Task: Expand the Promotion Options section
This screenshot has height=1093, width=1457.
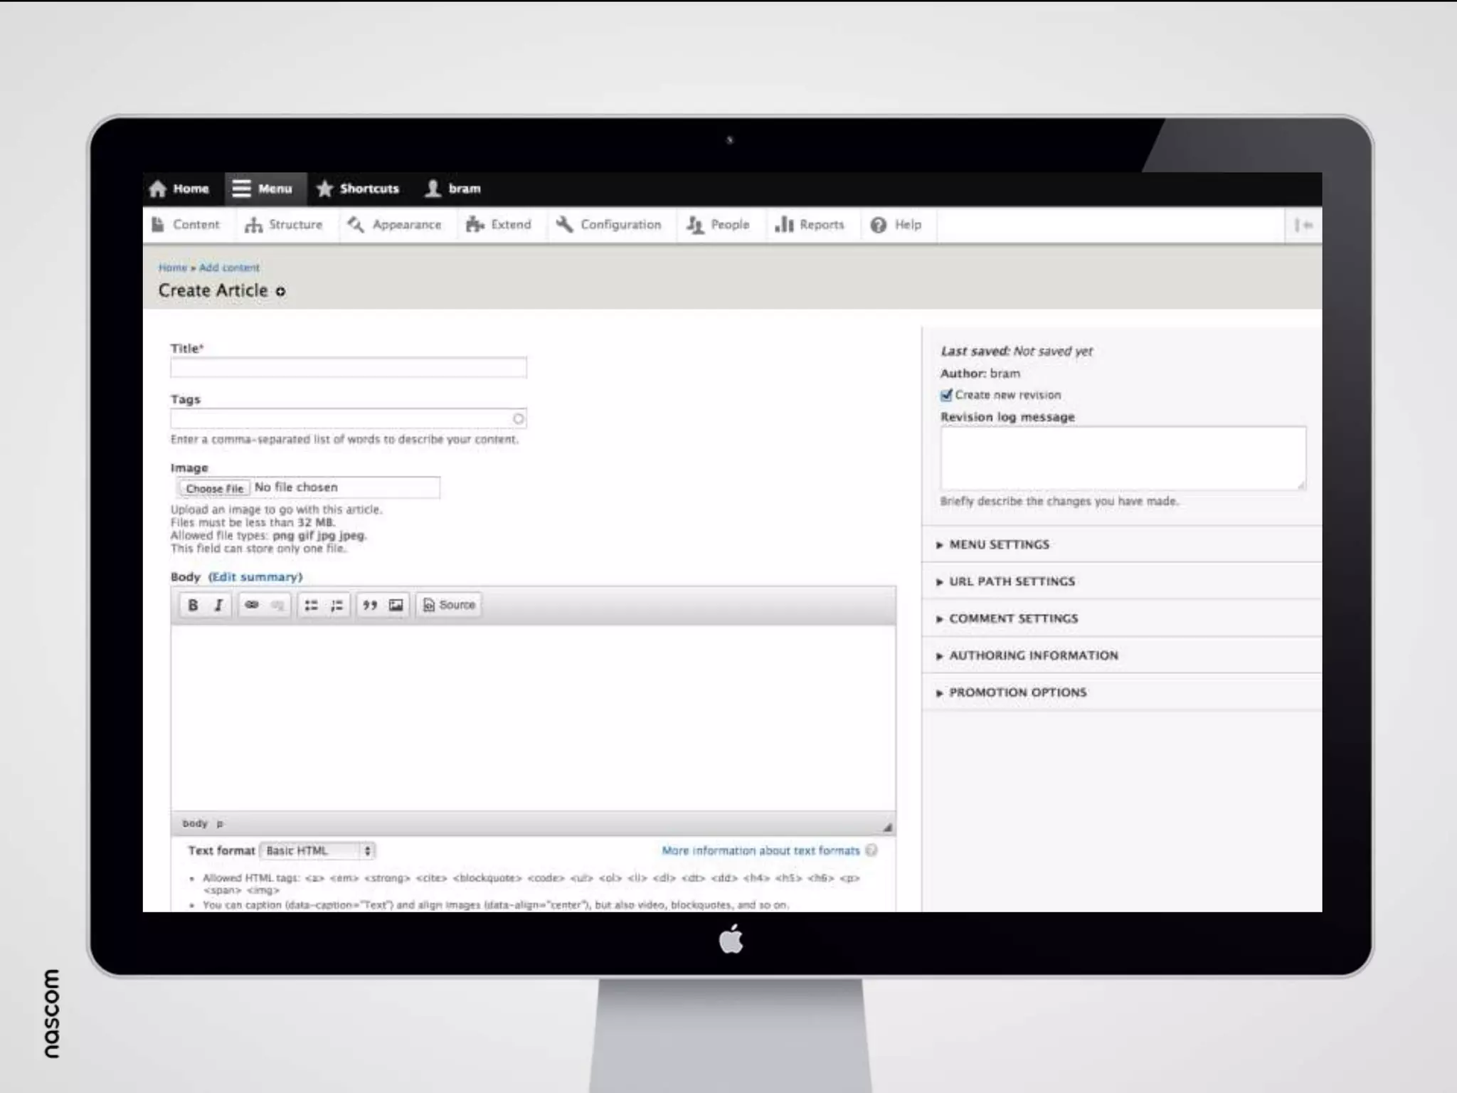Action: (1017, 692)
